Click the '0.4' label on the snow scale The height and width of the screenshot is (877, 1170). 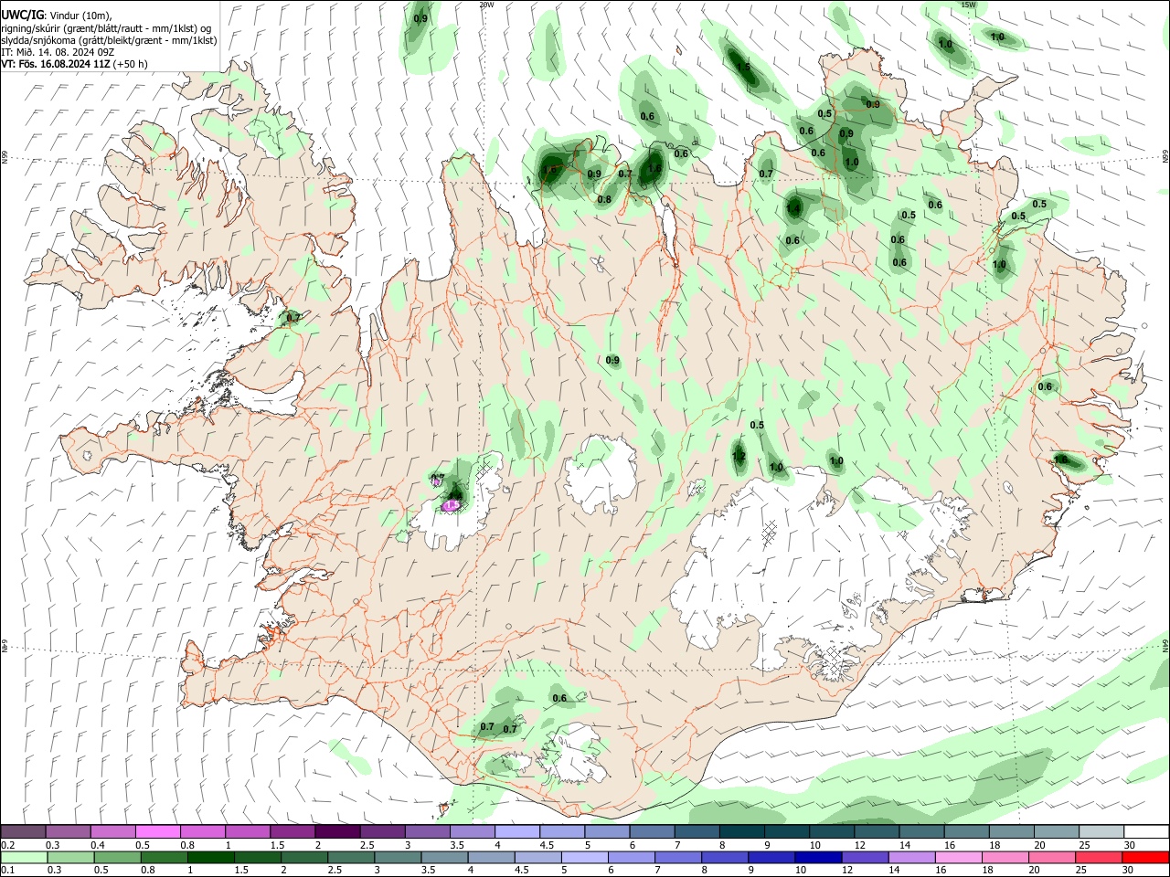98,845
